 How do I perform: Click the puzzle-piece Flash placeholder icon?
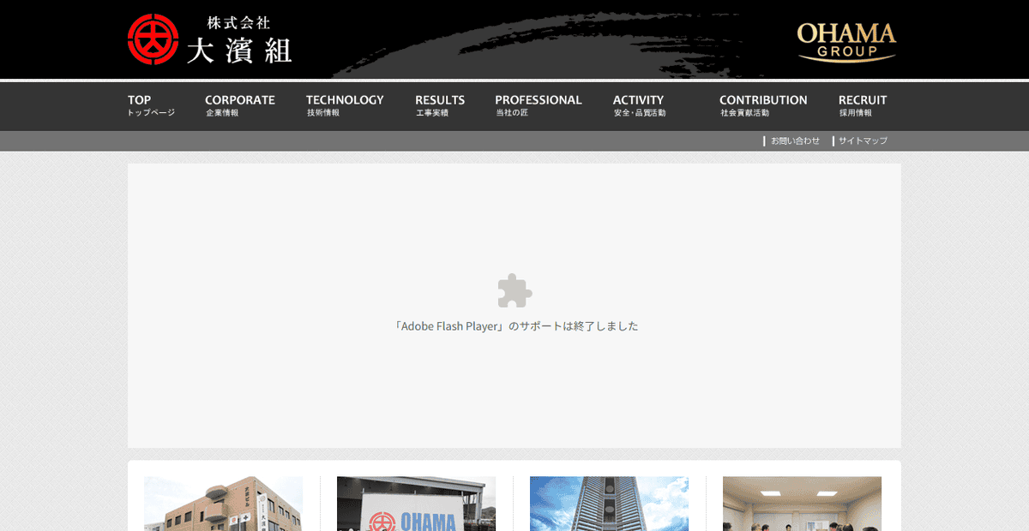(514, 292)
